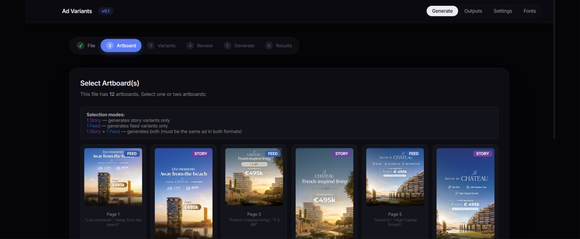Click the "French-inspired living", "1-3 BR" caption
580x239 pixels.
[254, 222]
